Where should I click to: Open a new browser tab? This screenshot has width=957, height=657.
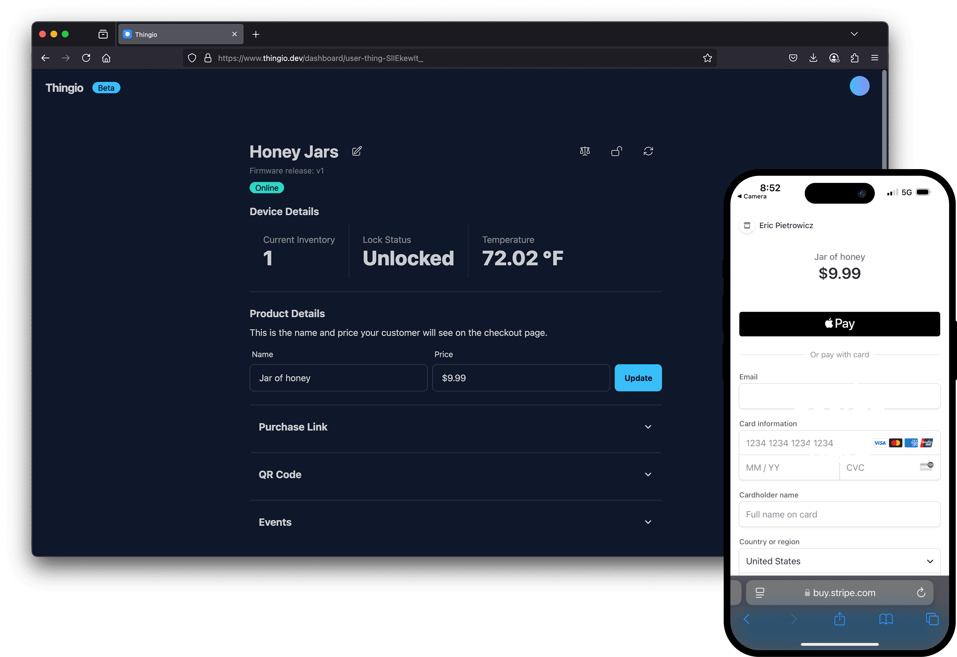pyautogui.click(x=256, y=35)
